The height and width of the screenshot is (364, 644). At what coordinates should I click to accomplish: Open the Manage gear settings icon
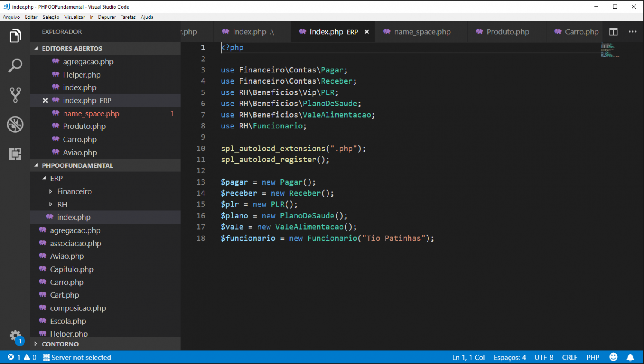(x=15, y=336)
